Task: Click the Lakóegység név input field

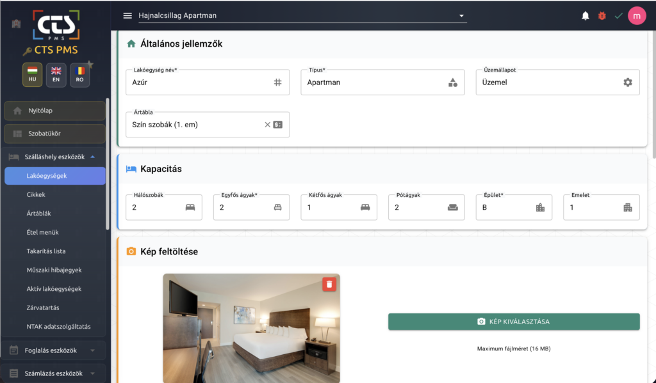Action: [200, 82]
